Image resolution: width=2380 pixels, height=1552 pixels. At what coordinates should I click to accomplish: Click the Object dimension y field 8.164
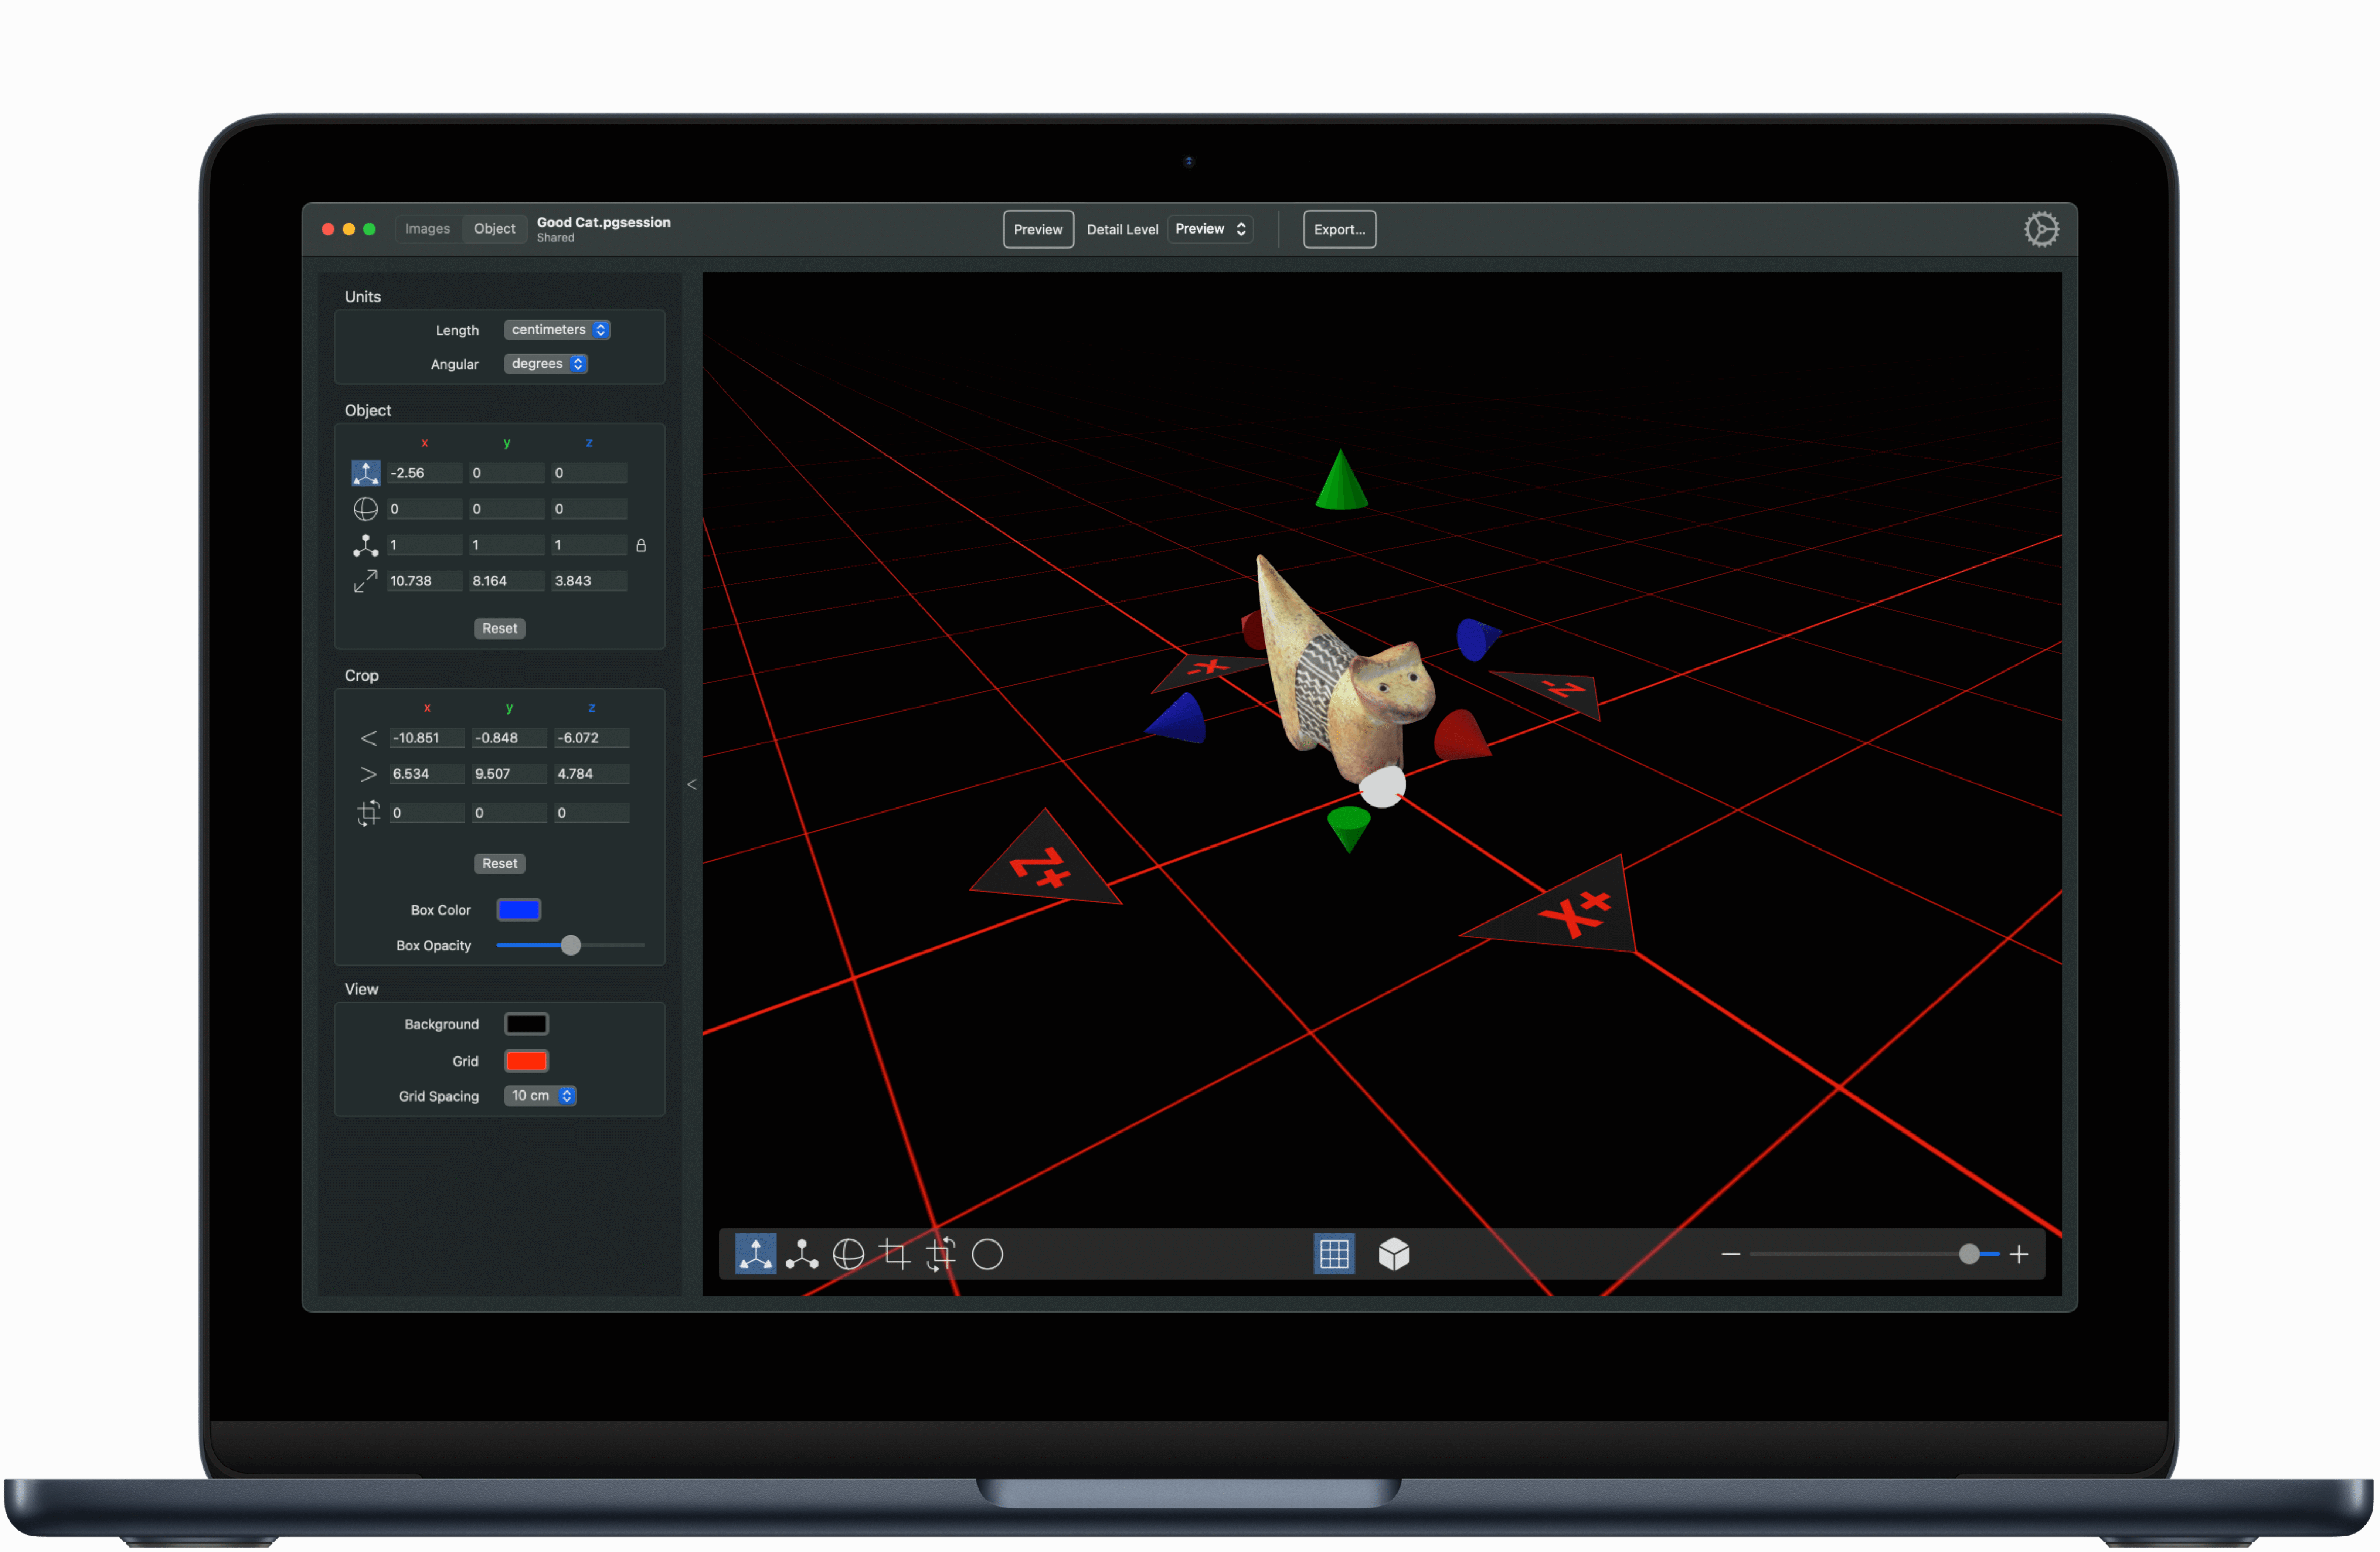tap(507, 581)
